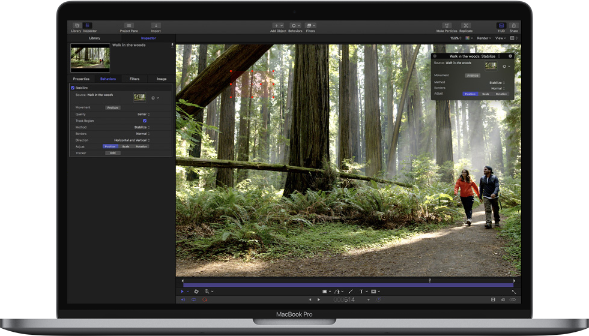Disable the Stabilize behavior checkbox

pos(73,88)
